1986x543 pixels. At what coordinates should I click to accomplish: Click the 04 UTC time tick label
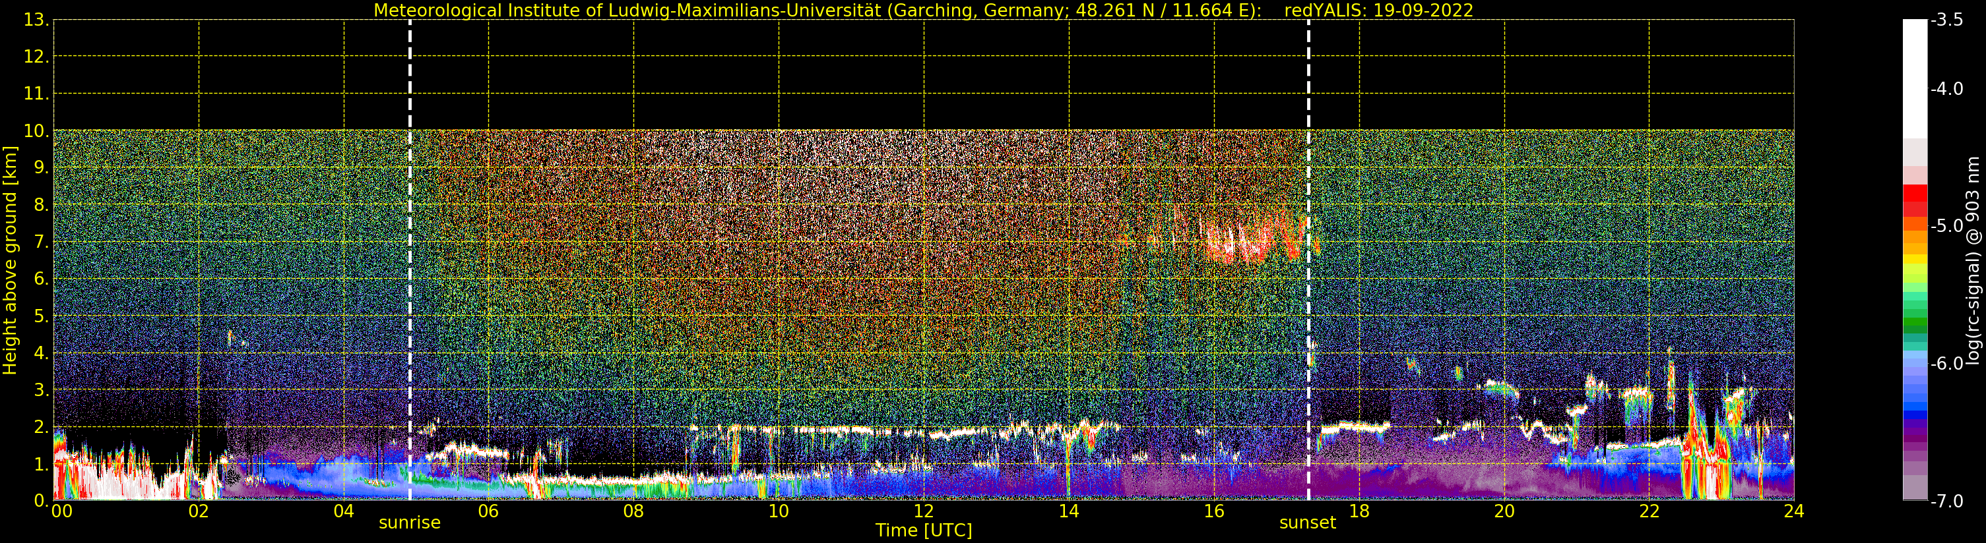344,511
